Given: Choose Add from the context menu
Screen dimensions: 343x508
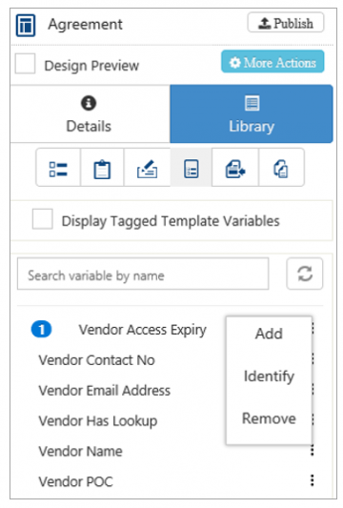Looking at the screenshot, I should tap(269, 334).
